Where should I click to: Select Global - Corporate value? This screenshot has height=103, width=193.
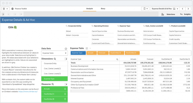(77, 35)
